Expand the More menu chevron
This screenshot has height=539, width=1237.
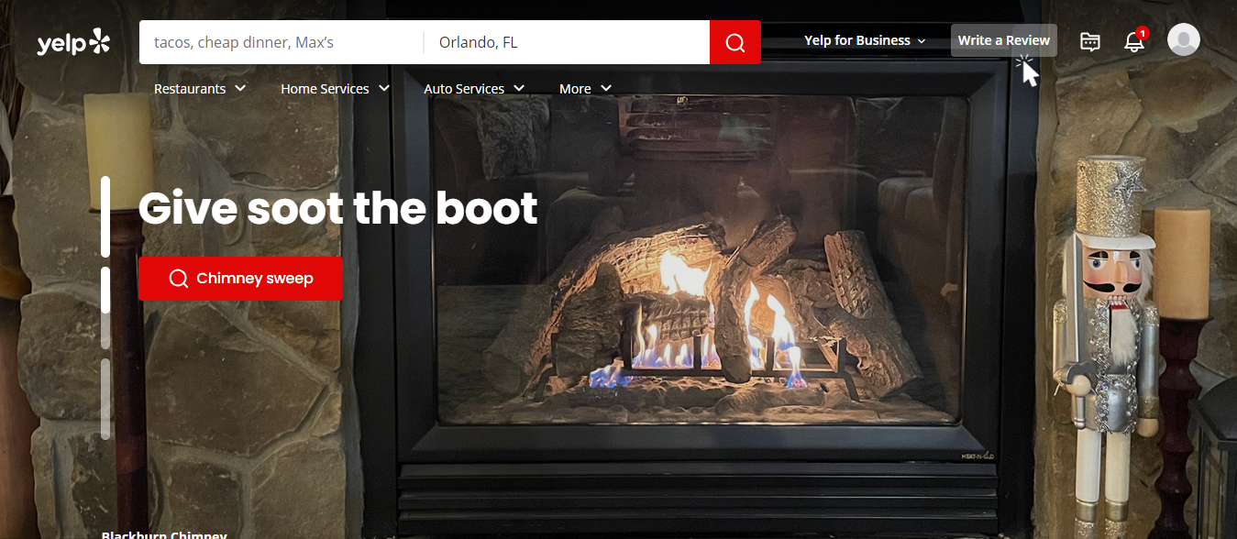[606, 88]
